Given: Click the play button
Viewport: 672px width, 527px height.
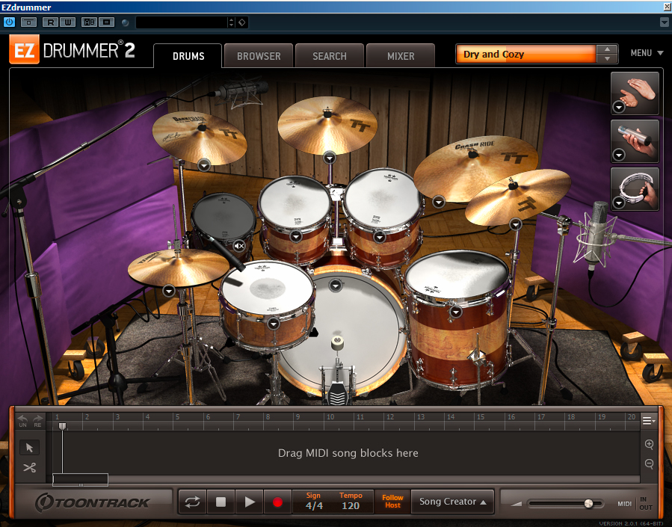Looking at the screenshot, I should tap(250, 502).
